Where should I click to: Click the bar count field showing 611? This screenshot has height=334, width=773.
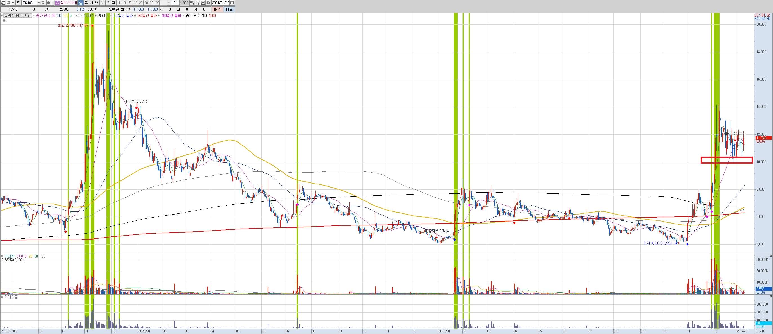(176, 3)
